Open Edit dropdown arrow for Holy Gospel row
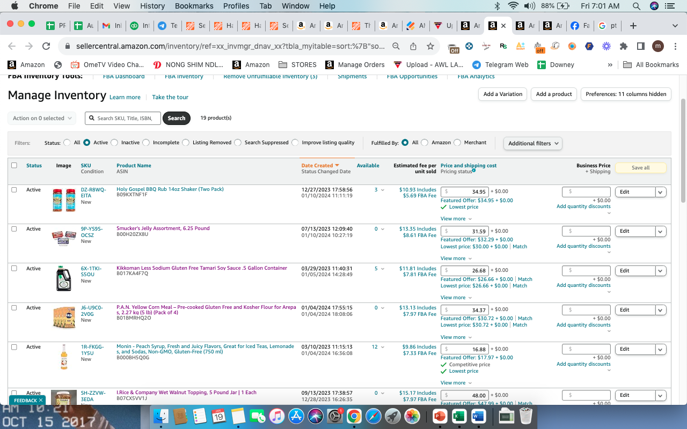 661,192
